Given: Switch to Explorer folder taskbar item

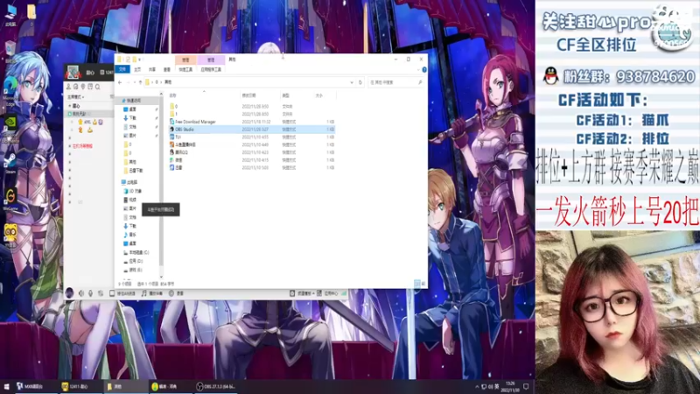Looking at the screenshot, I should point(126,386).
